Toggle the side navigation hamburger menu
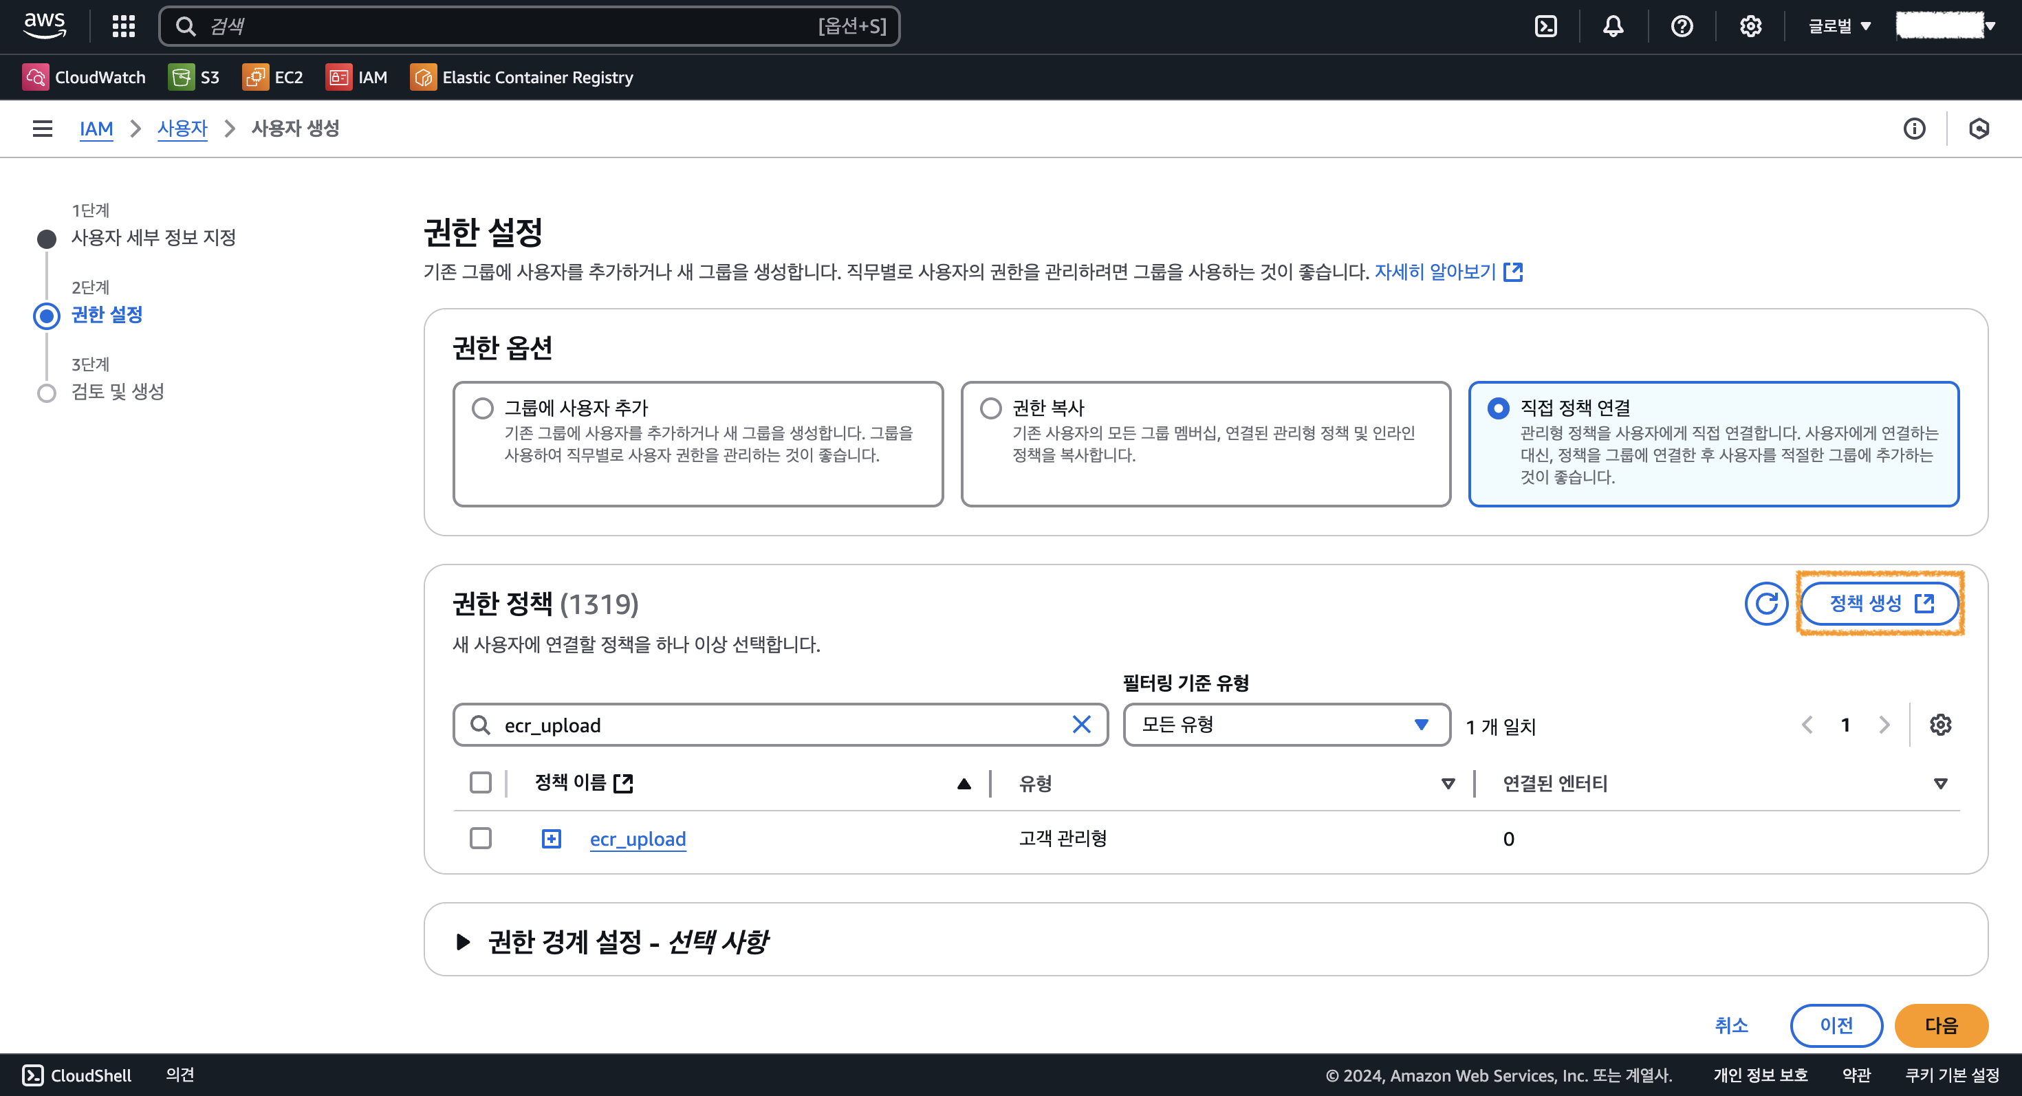The width and height of the screenshot is (2022, 1096). pyautogui.click(x=43, y=129)
